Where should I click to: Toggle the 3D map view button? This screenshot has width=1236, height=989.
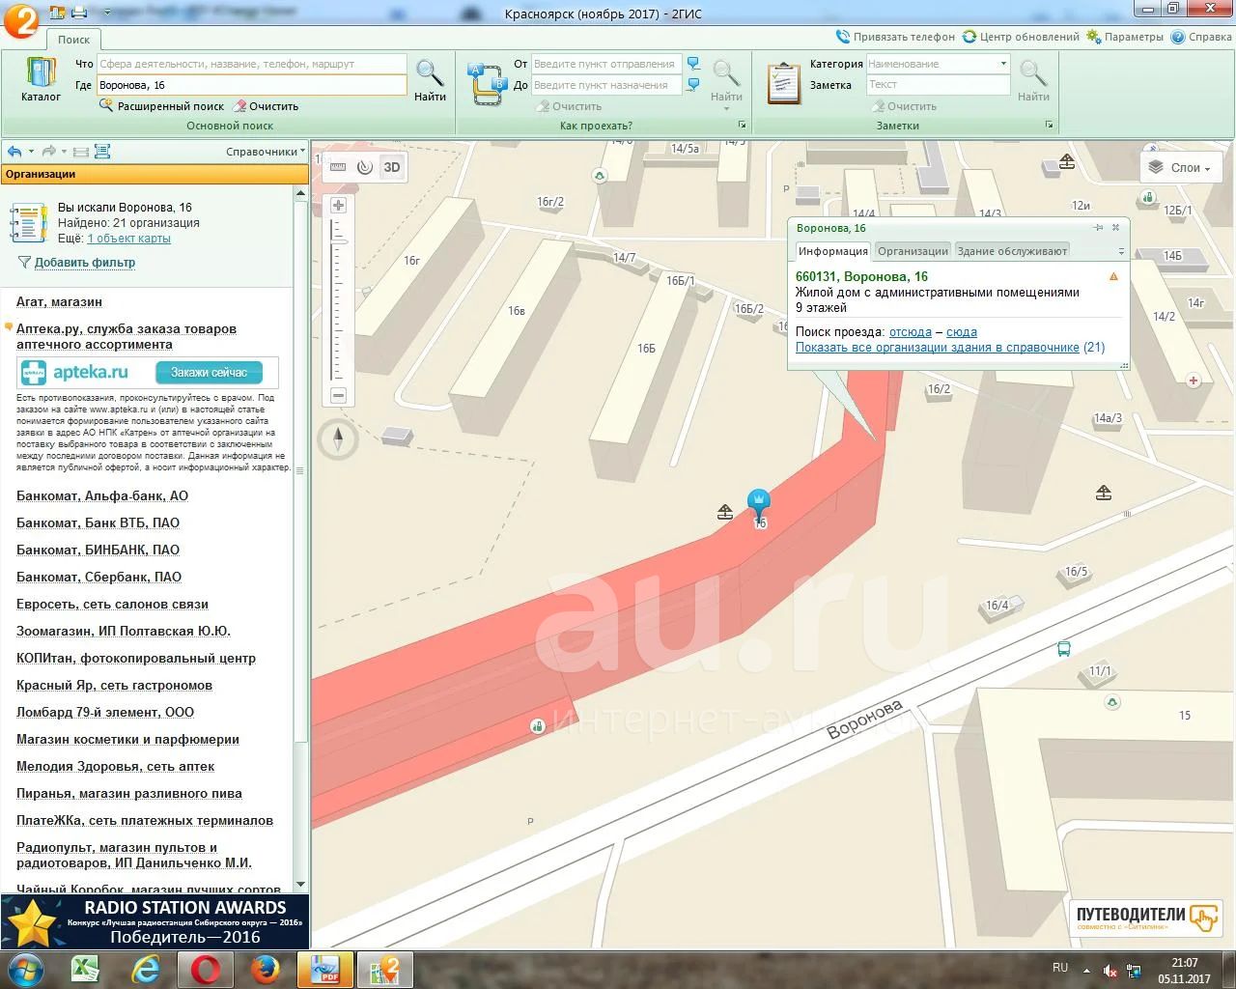pos(391,167)
